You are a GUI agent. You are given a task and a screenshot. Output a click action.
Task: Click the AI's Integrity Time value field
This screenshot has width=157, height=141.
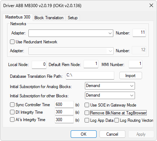pos(64,120)
